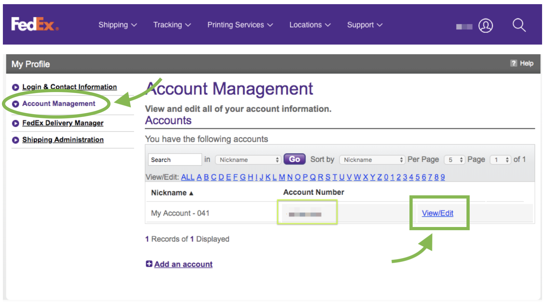
Task: Open the Per Page dropdown
Action: [x=454, y=160]
